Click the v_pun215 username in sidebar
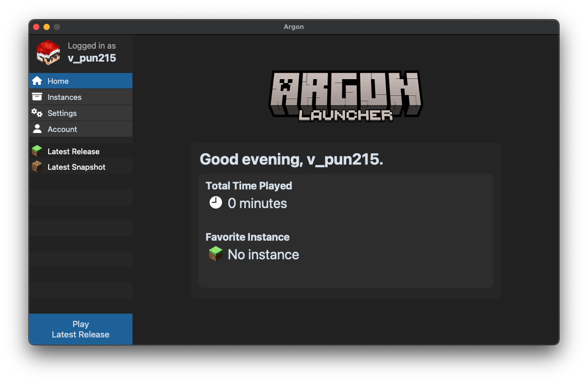The height and width of the screenshot is (383, 588). pos(92,58)
